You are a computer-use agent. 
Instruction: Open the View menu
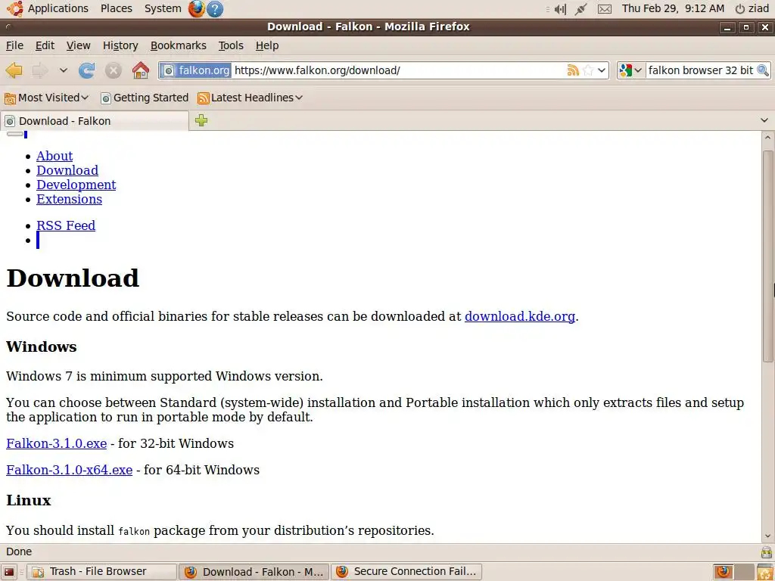tap(78, 45)
